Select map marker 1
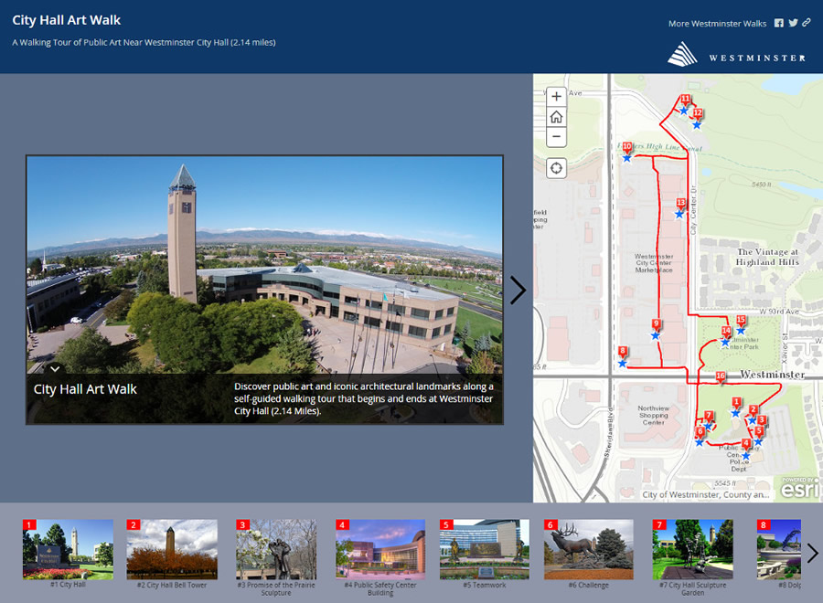Screen dimensions: 823x603 coord(736,402)
